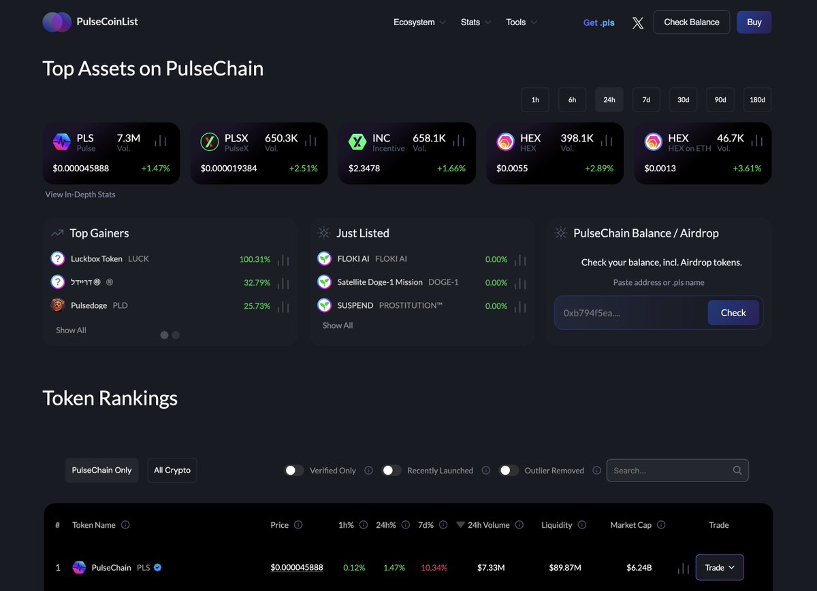Toggle the Outlier Removed switch
The width and height of the screenshot is (817, 591).
(509, 471)
